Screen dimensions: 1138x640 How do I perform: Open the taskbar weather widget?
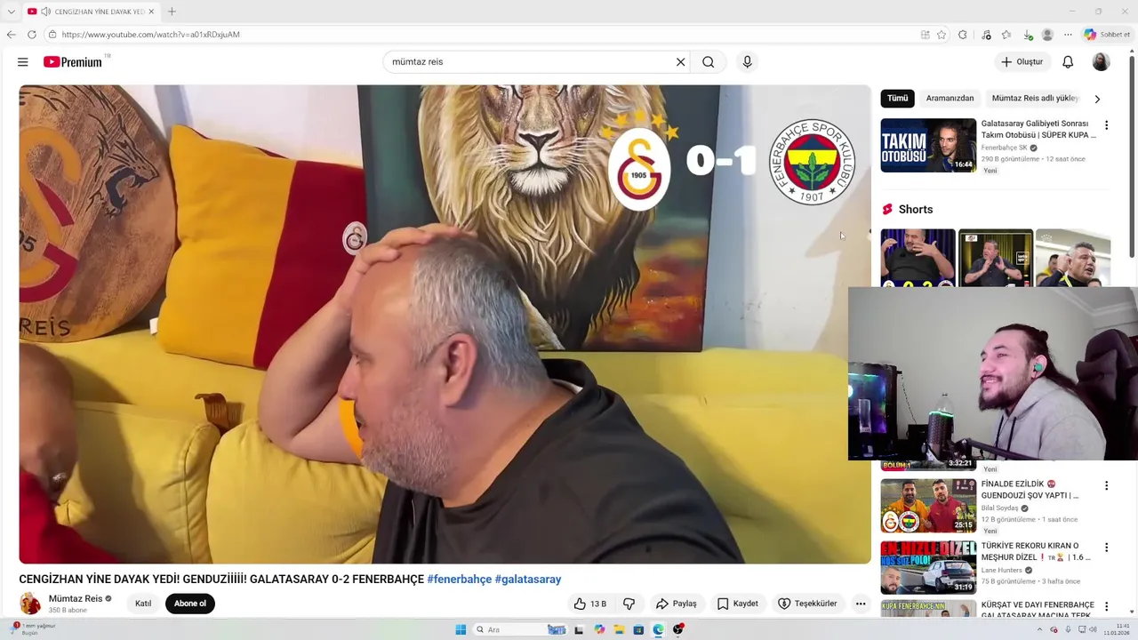click(x=32, y=629)
